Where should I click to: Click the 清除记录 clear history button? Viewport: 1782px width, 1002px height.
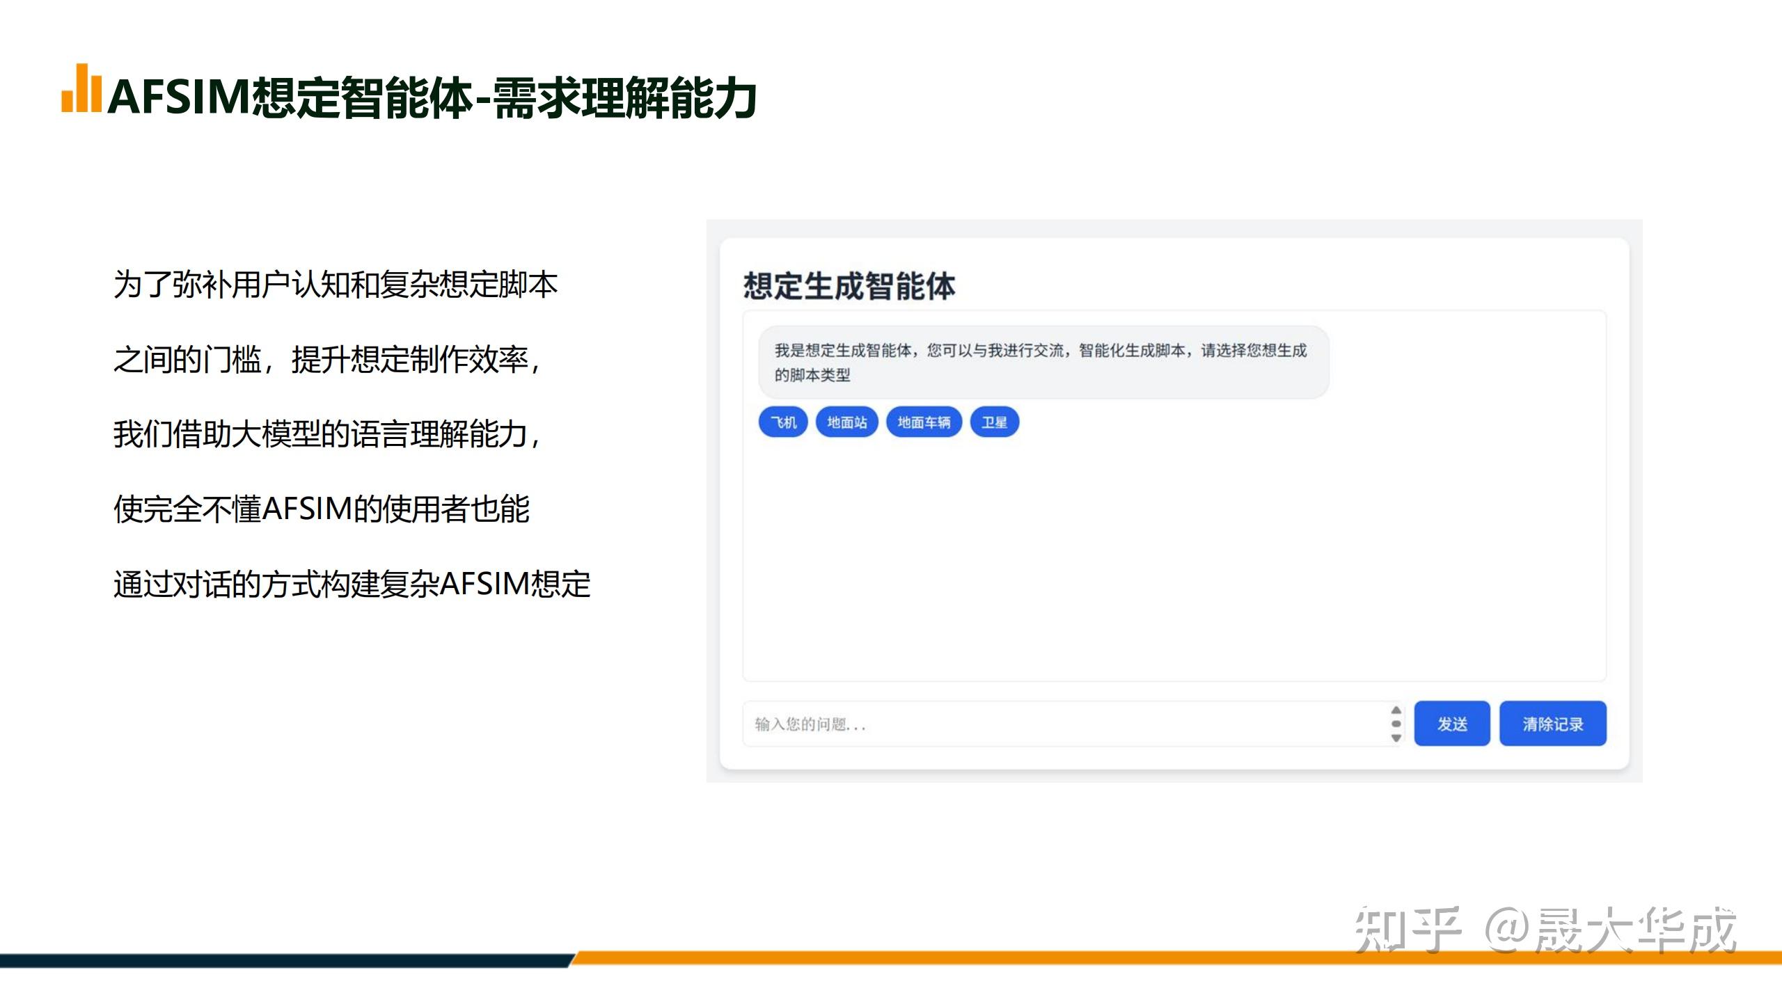click(x=1553, y=724)
